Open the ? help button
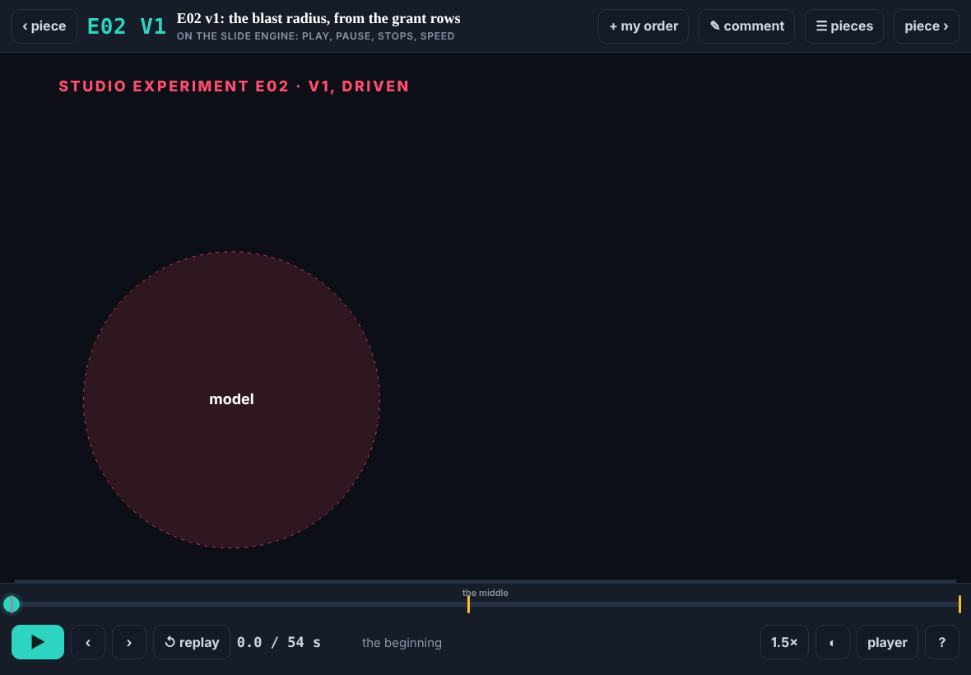 [942, 642]
